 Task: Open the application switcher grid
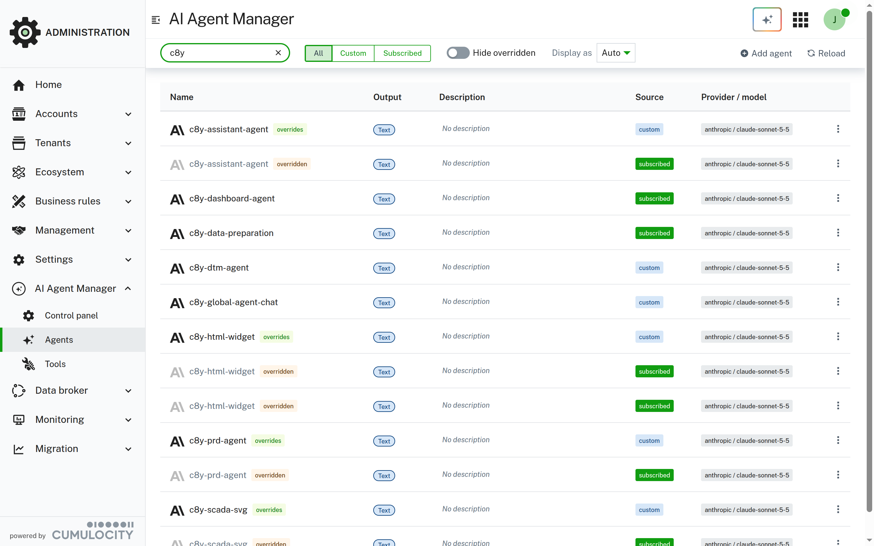[800, 19]
